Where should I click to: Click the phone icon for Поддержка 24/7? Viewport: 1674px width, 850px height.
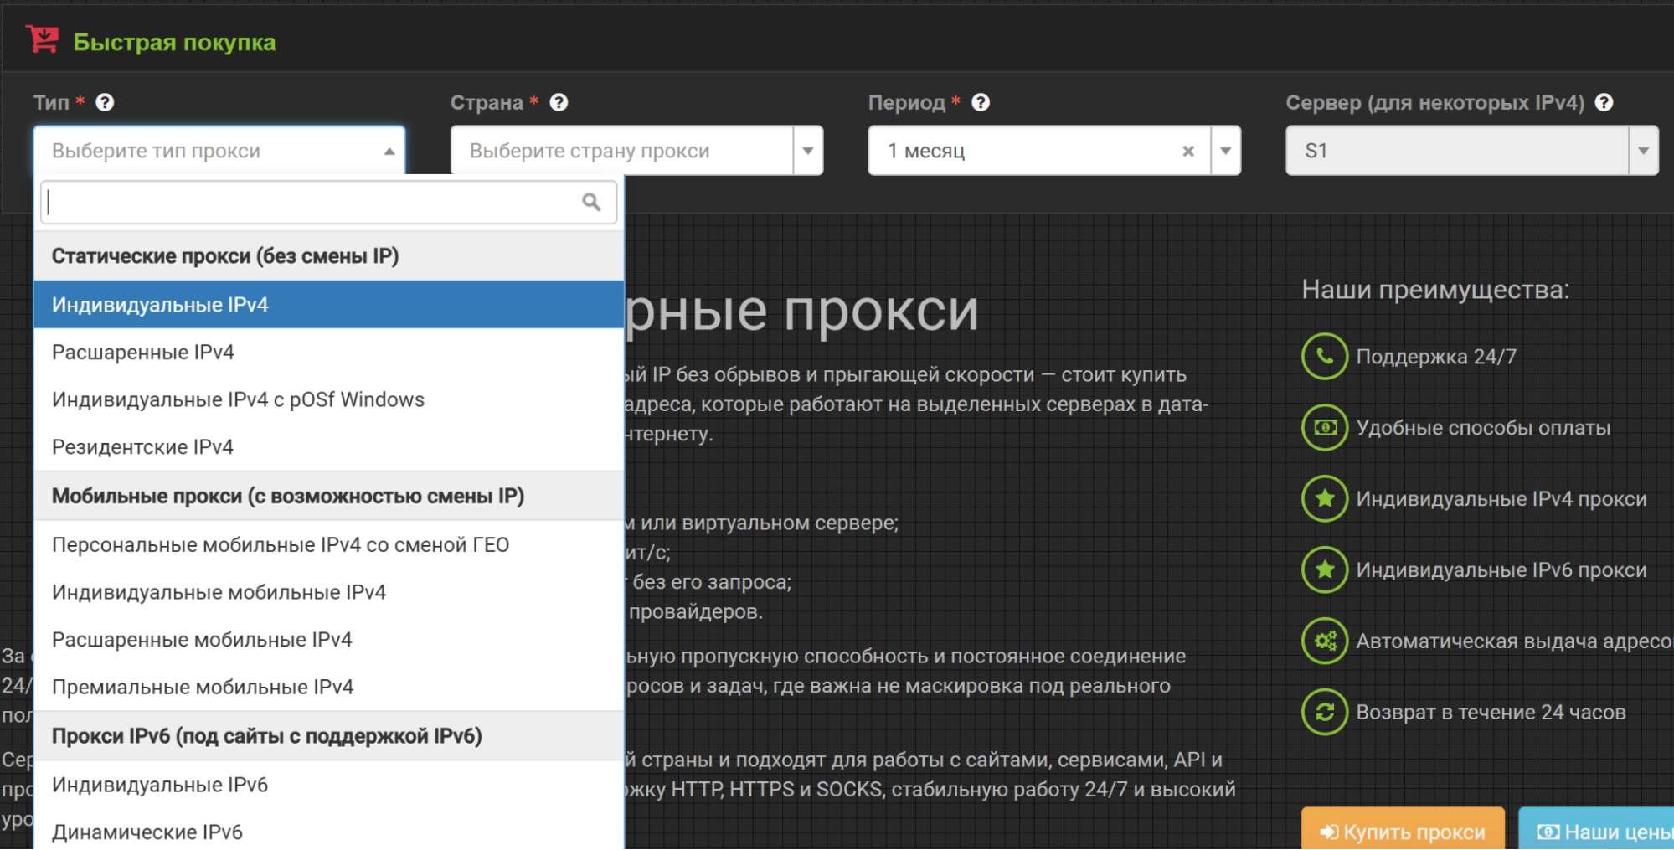[x=1324, y=356]
